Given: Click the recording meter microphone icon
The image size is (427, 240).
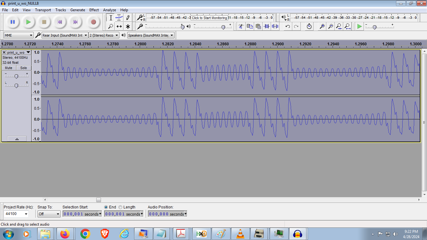Looking at the screenshot, I should [x=140, y=17].
